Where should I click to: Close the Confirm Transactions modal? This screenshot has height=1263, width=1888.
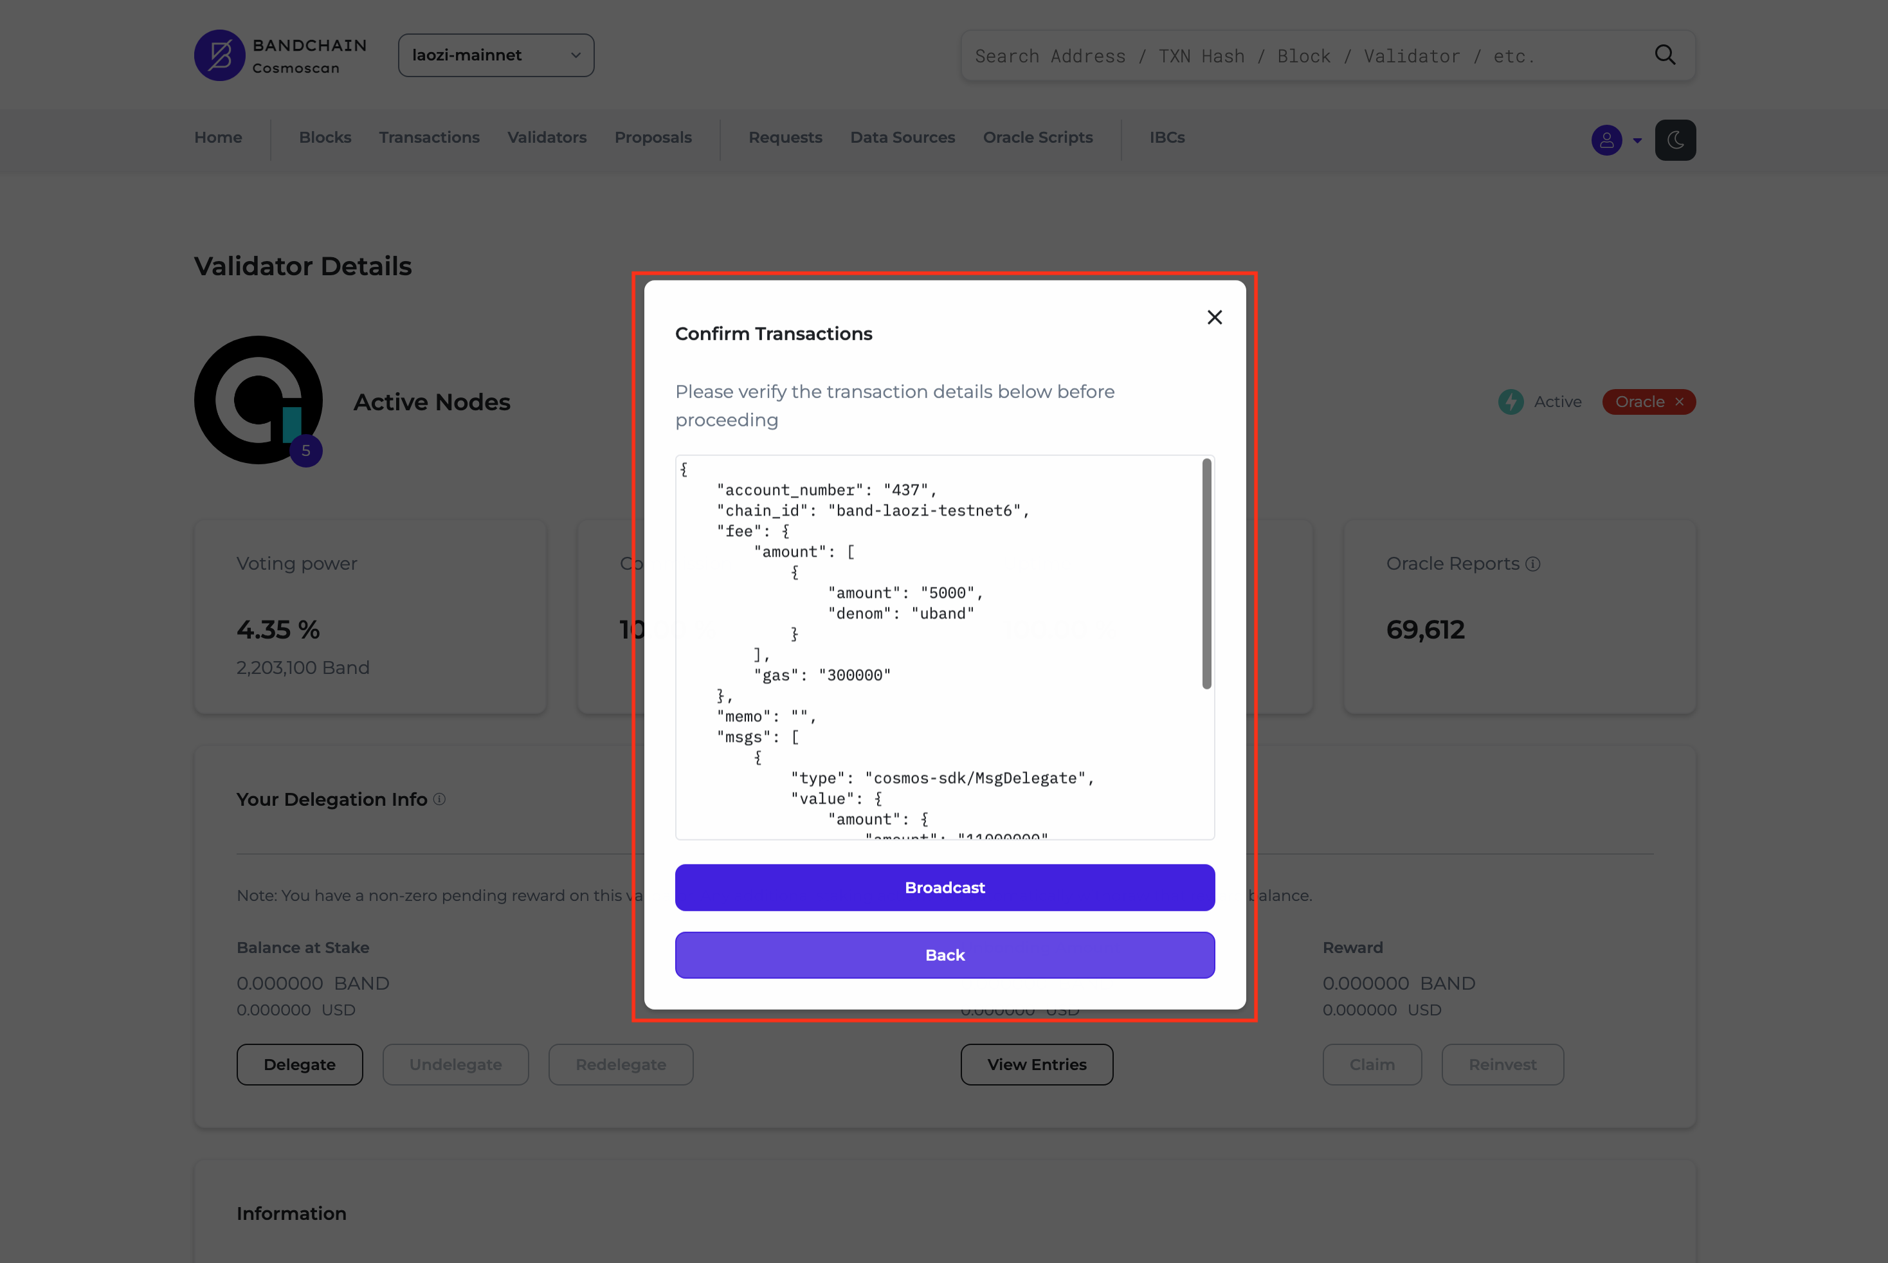tap(1216, 316)
